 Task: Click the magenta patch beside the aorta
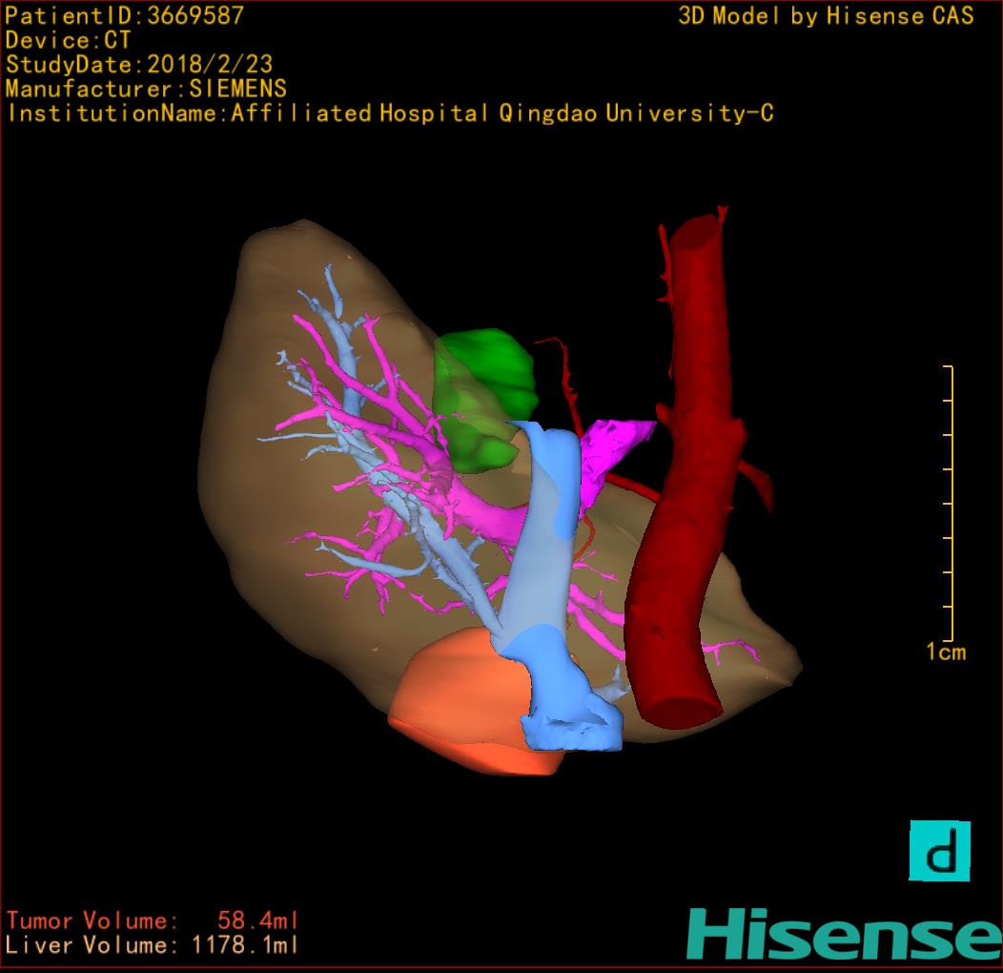[610, 446]
